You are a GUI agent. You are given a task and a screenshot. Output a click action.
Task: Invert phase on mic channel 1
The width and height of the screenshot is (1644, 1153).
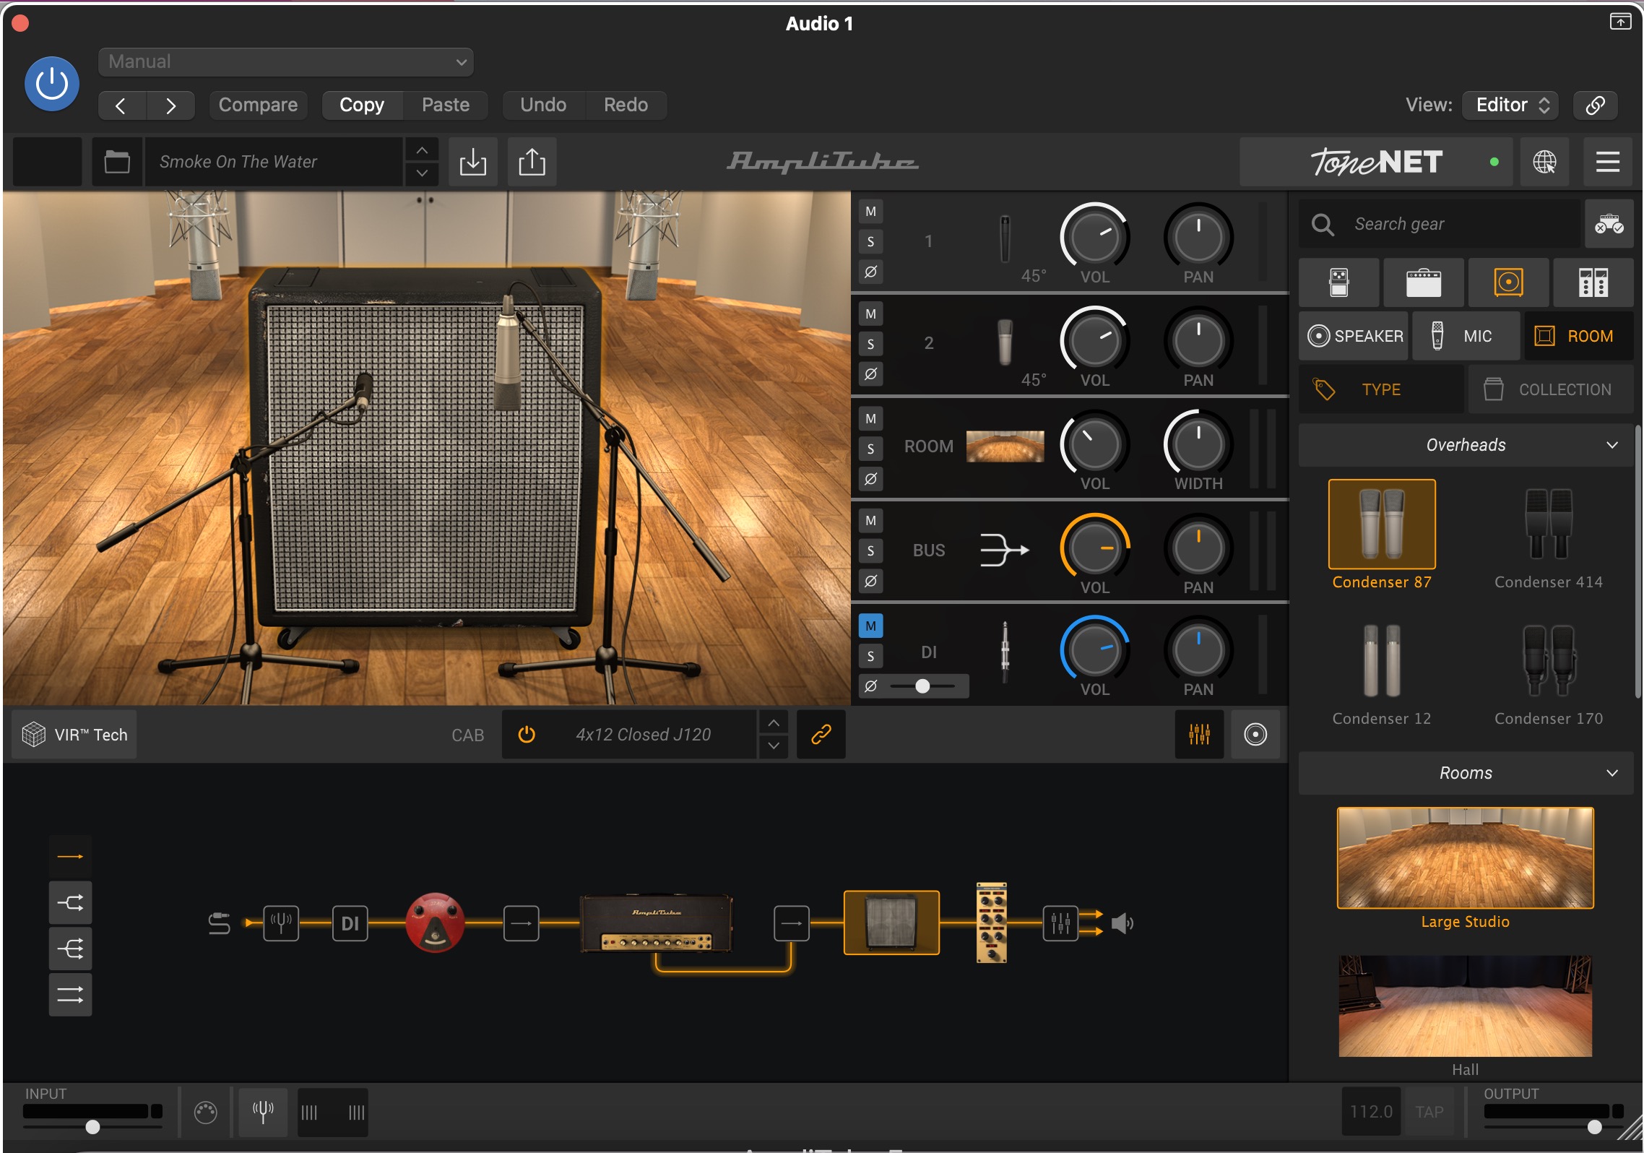(870, 272)
